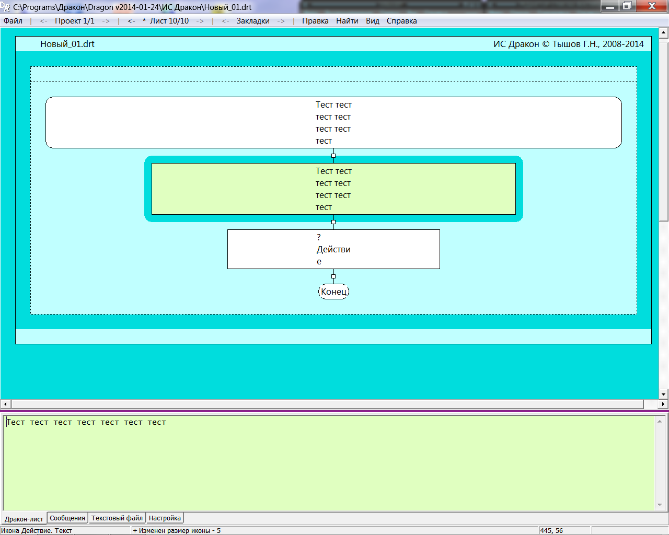
Task: Go to next sheet after Лист 10/10
Action: click(x=200, y=21)
